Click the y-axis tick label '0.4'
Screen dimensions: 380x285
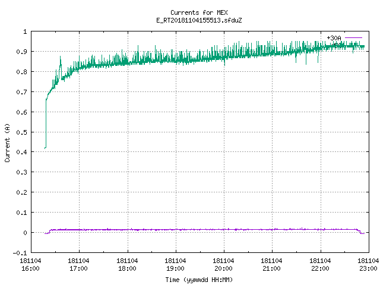tap(21, 152)
